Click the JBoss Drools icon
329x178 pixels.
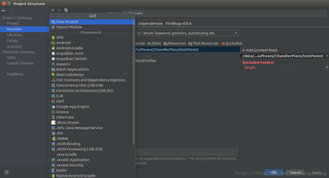coord(53,123)
